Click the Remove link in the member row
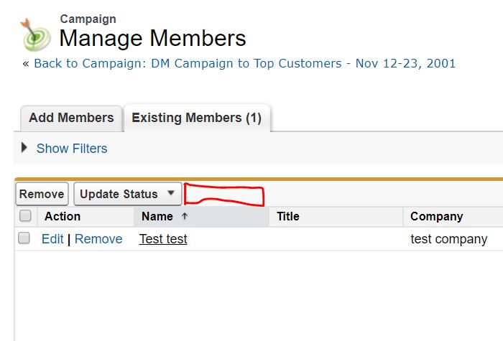Viewport: 503px width, 341px height. pyautogui.click(x=98, y=239)
